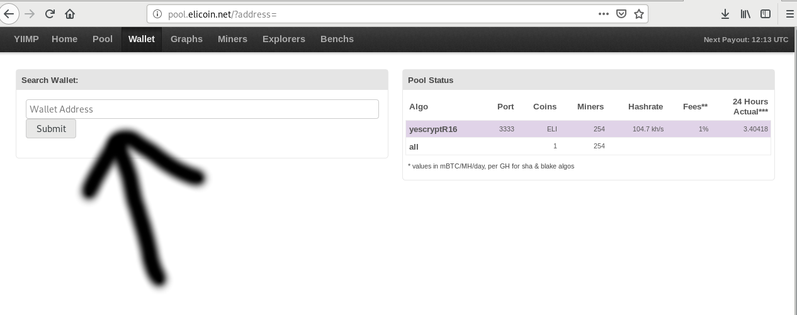The width and height of the screenshot is (797, 315).
Task: Open the Miners navigation item
Action: click(232, 39)
